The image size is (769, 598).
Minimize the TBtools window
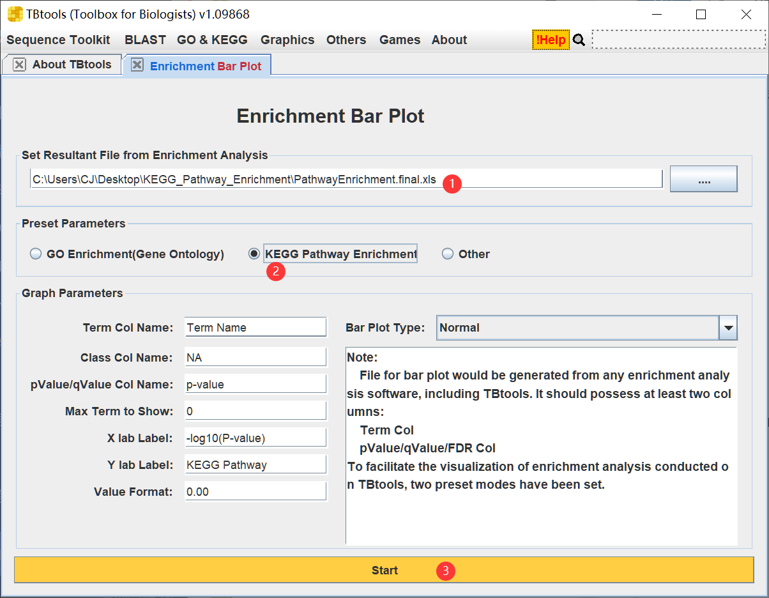(x=656, y=14)
